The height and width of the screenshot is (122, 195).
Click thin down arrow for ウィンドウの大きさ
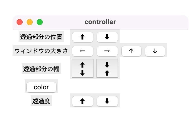pyautogui.click(x=155, y=51)
